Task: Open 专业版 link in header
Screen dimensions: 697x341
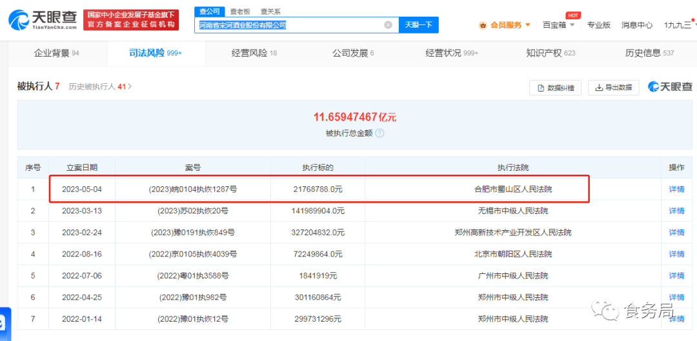Action: pyautogui.click(x=599, y=25)
